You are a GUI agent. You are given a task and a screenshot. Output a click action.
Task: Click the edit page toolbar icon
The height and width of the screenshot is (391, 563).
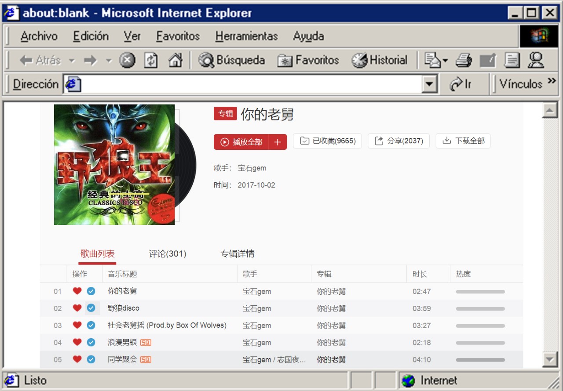click(488, 60)
